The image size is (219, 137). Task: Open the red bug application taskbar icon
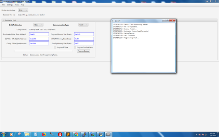(60, 135)
